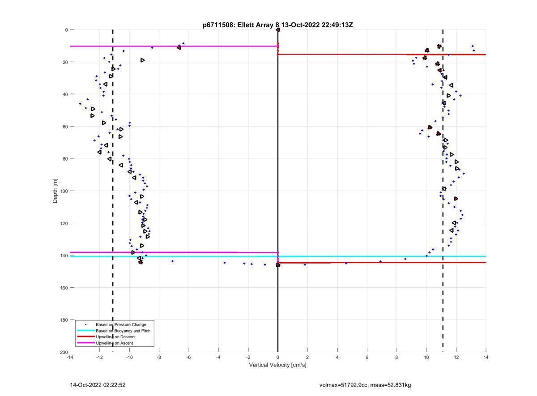The image size is (537, 396).
Task: Click the x-axis tick label -8
Action: pos(159,357)
